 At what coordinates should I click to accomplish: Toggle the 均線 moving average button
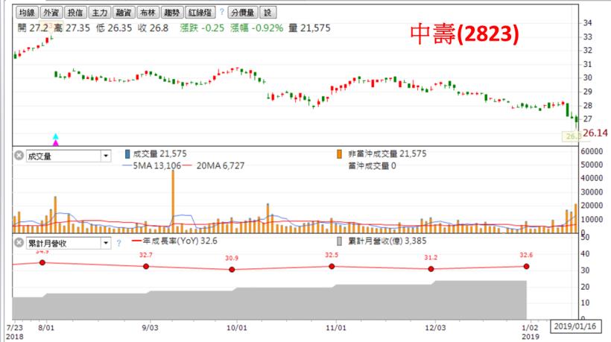[x=27, y=13]
